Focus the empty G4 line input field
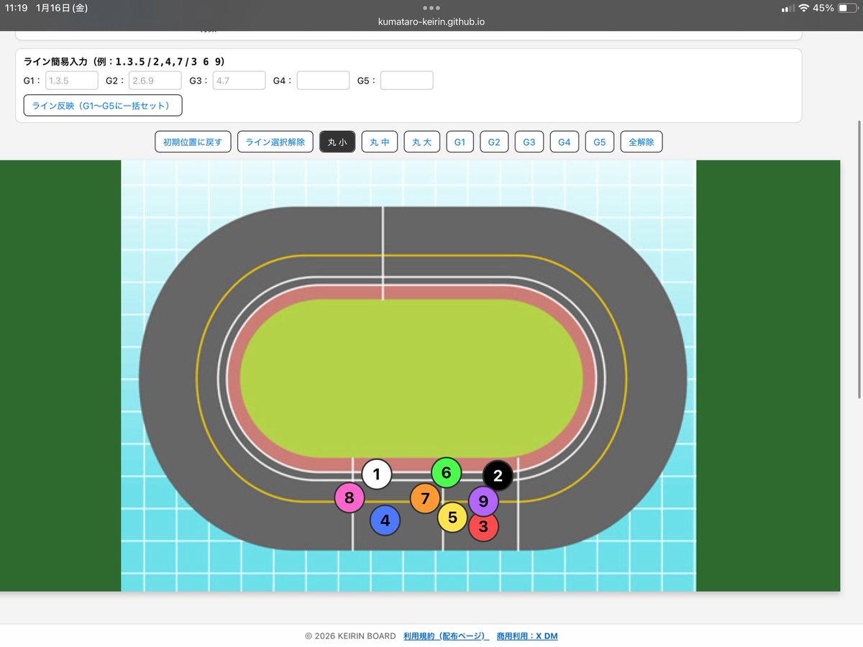Image resolution: width=863 pixels, height=647 pixels. pyautogui.click(x=323, y=81)
